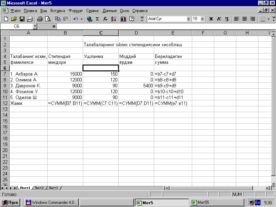Viewport: 276px width, 207px height.
Task: Select cell containing =b9-c9+d9
Action: click(x=173, y=86)
